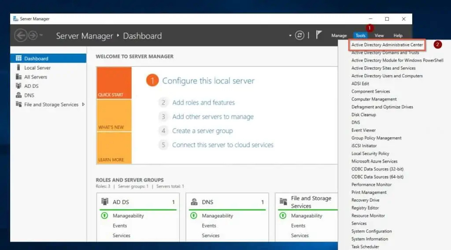Screen dimensions: 451x250
Task: Click File and Storage Manageability status icon
Action: (x=283, y=215)
